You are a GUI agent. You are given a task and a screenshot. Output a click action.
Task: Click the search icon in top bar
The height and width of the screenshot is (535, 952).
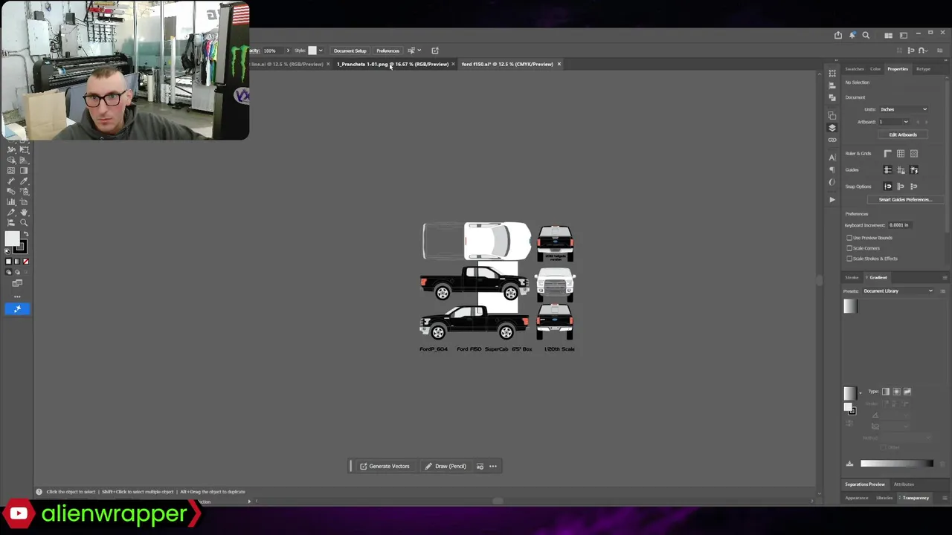pyautogui.click(x=866, y=35)
